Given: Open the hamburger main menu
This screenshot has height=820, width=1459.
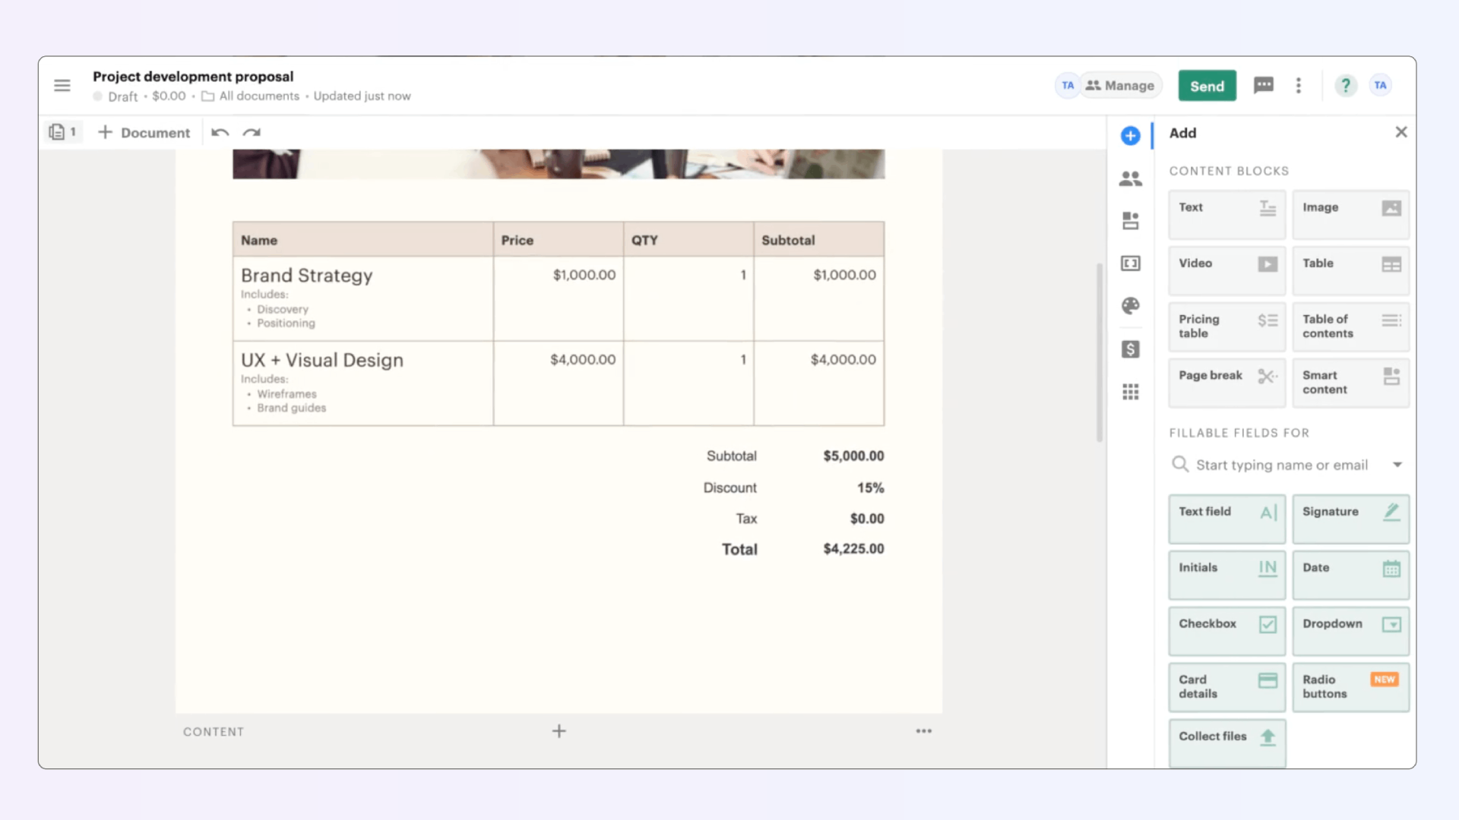Looking at the screenshot, I should pos(62,86).
